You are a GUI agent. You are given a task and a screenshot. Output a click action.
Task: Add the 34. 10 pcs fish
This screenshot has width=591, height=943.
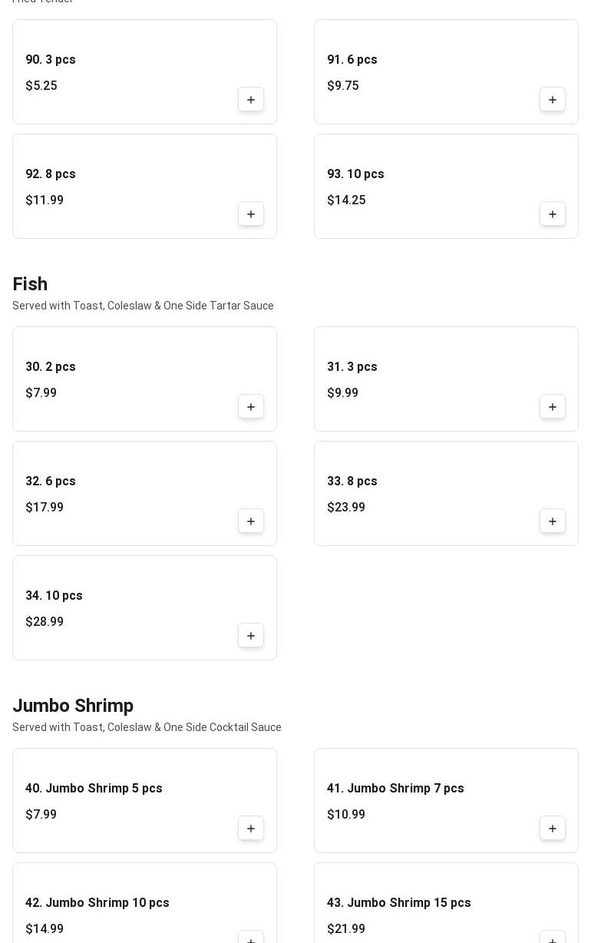[x=251, y=636]
